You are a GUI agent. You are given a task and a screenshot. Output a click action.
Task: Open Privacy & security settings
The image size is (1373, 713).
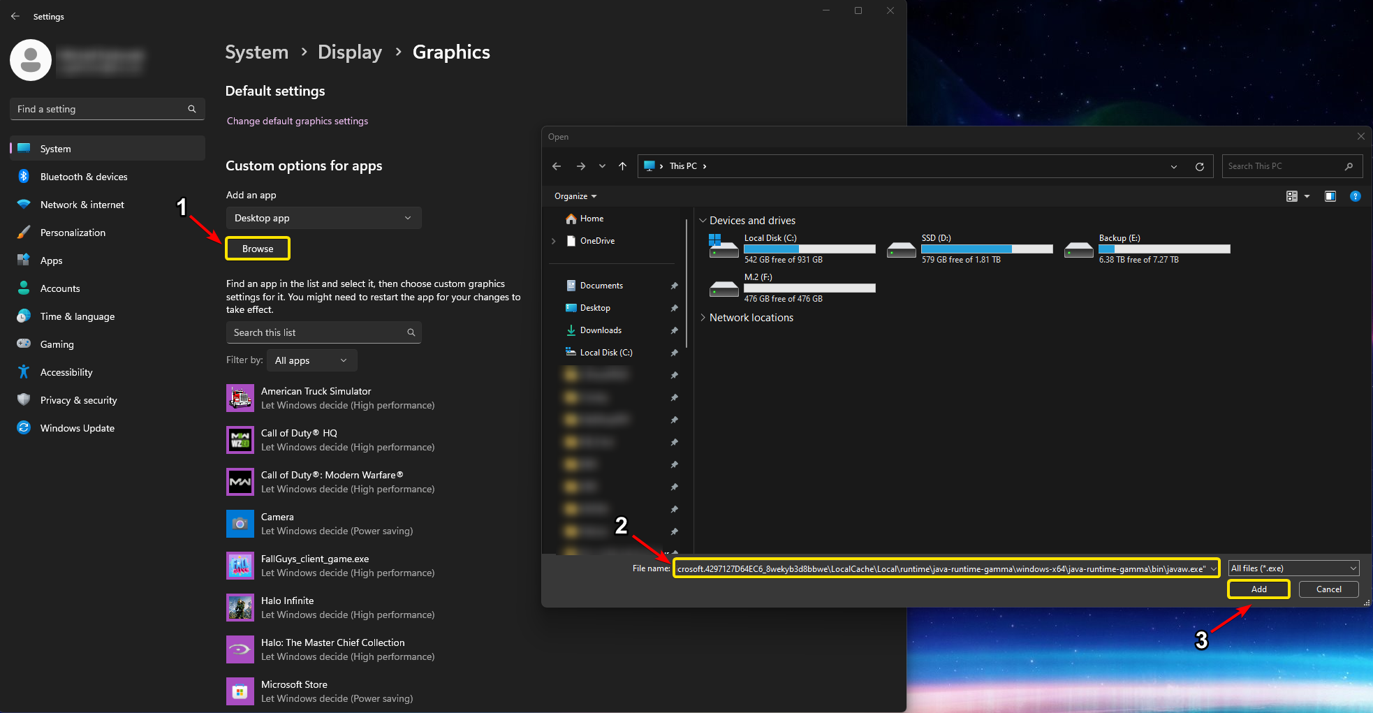(108, 400)
